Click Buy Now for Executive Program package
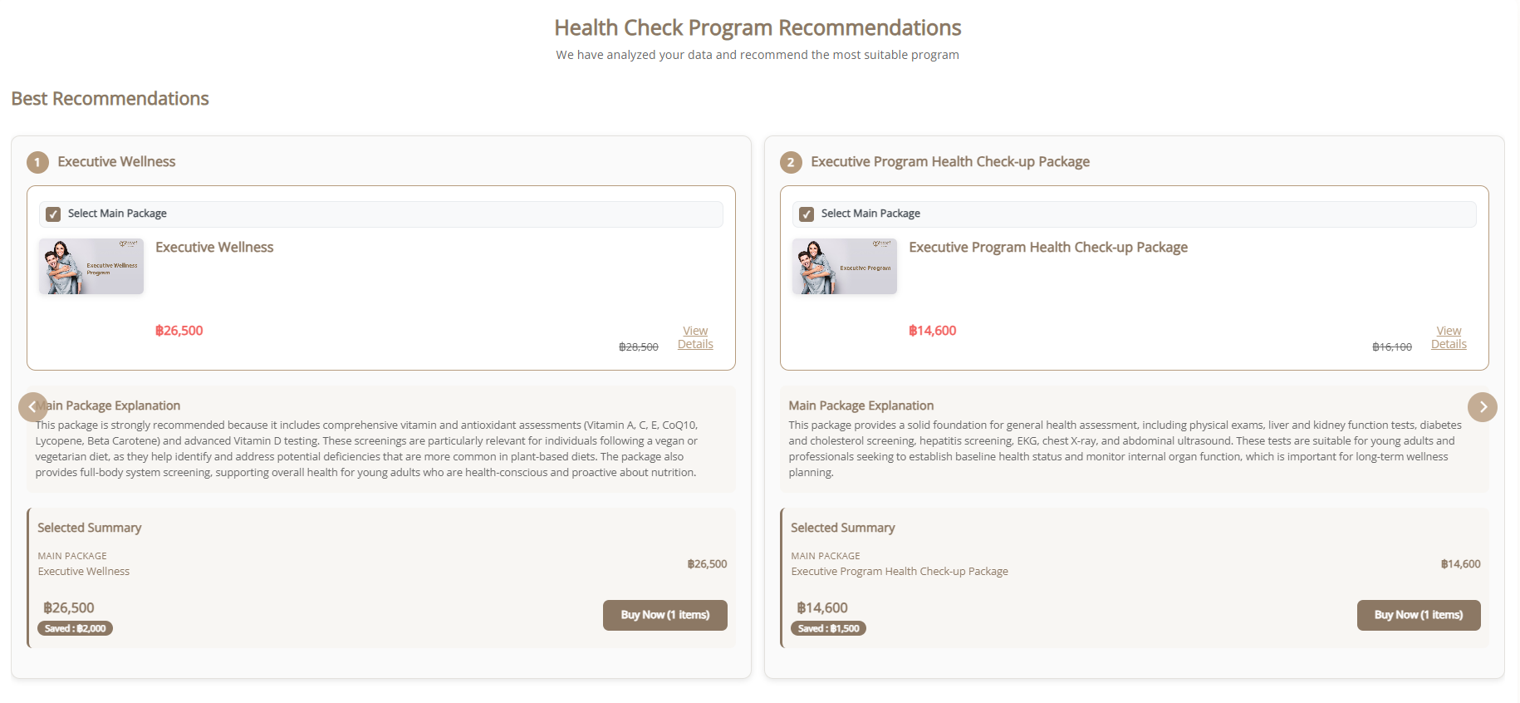Viewport: 1520px width, 703px height. pos(1418,615)
